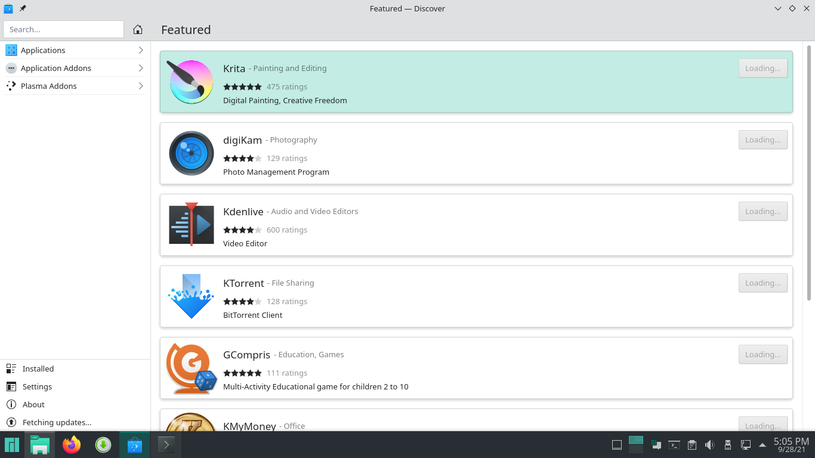This screenshot has height=458, width=815.
Task: Click 'Digital Painting, Creative Freedom' text
Action: click(x=285, y=100)
